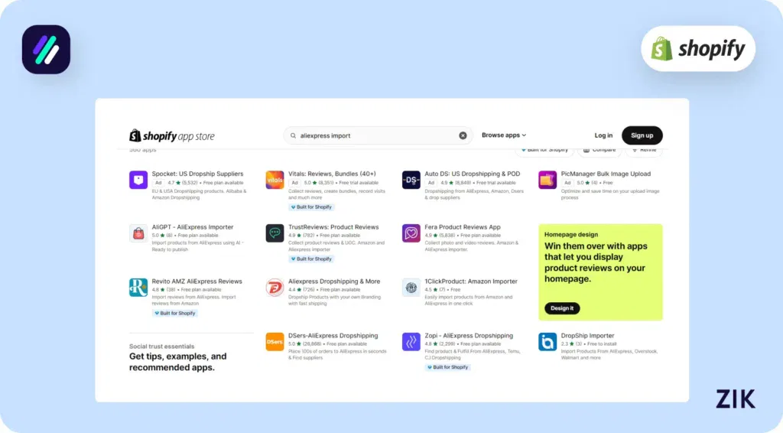
Task: Focus the app store search field
Action: (378, 135)
